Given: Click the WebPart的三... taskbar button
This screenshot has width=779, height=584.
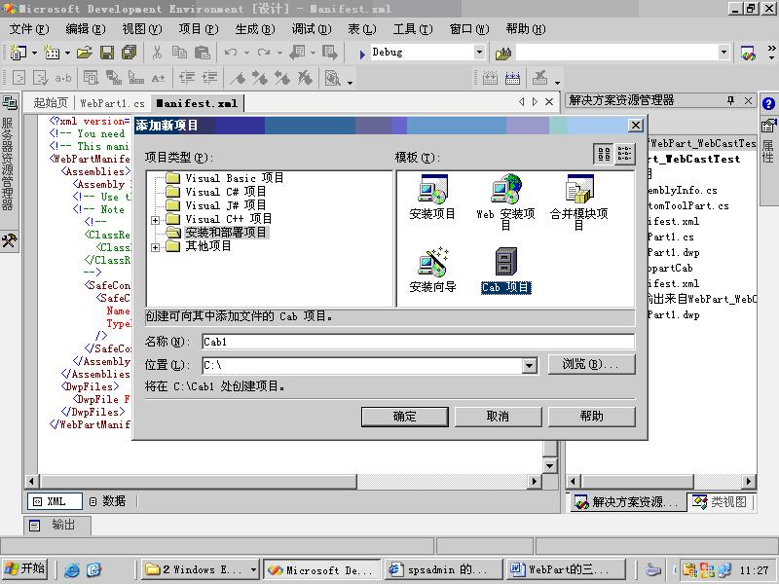Looking at the screenshot, I should pyautogui.click(x=566, y=569).
